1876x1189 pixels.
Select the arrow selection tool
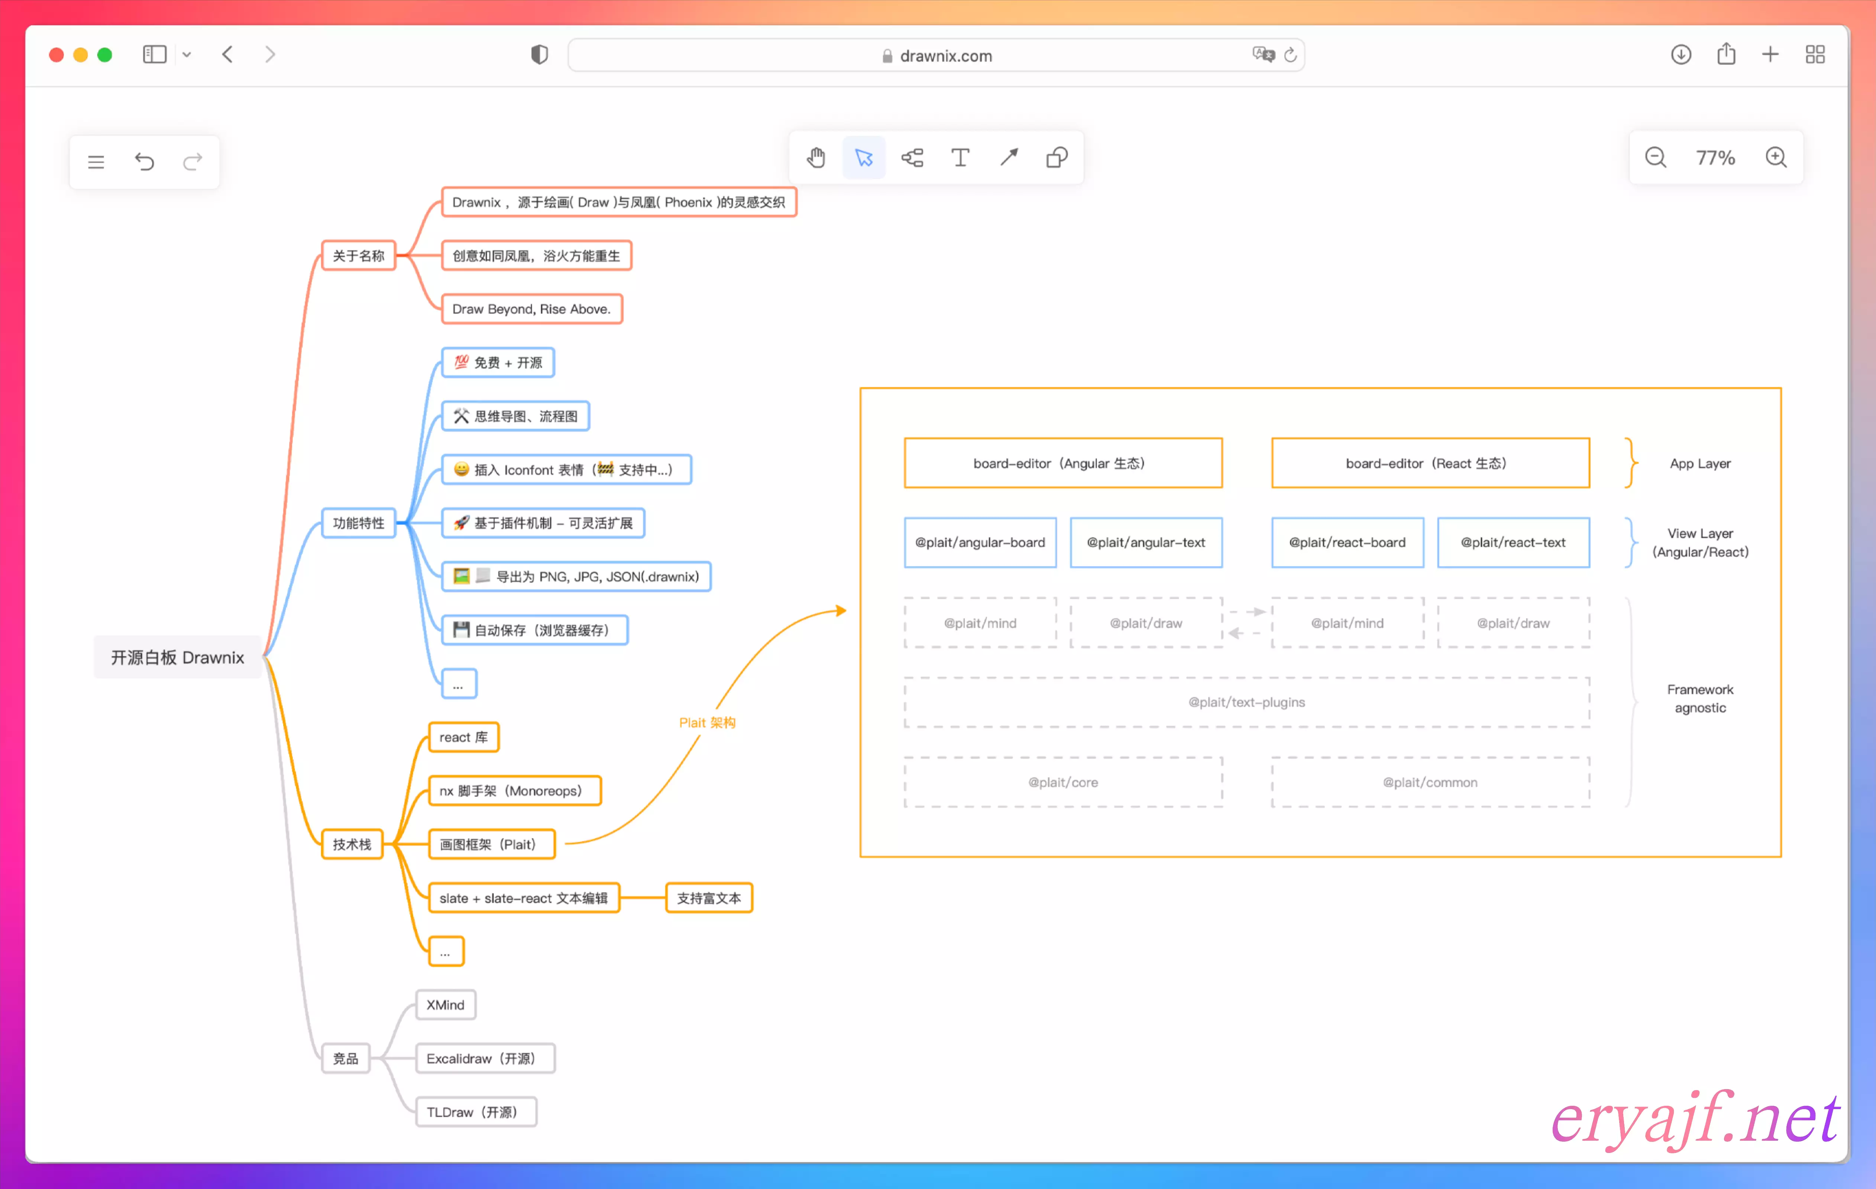pyautogui.click(x=864, y=158)
